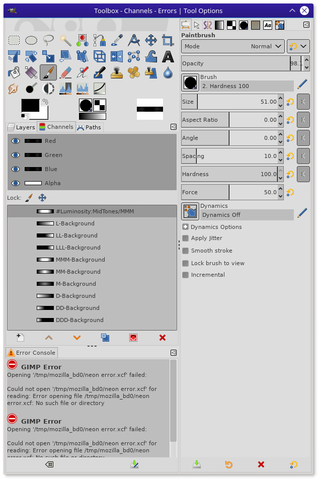Image resolution: width=320 pixels, height=481 pixels.
Task: Open Tool Options configure tab menu
Action: (x=306, y=25)
